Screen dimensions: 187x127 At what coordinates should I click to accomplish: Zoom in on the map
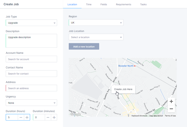(x=171, y=102)
